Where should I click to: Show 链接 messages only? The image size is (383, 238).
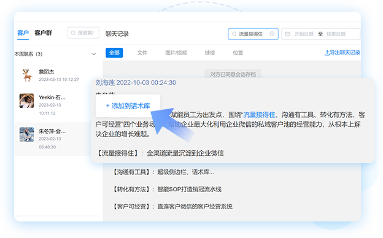(x=209, y=53)
